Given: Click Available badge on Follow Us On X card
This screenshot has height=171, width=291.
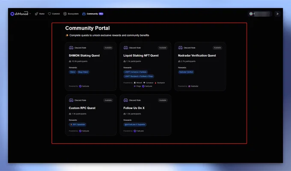Looking at the screenshot, I should tap(163, 100).
